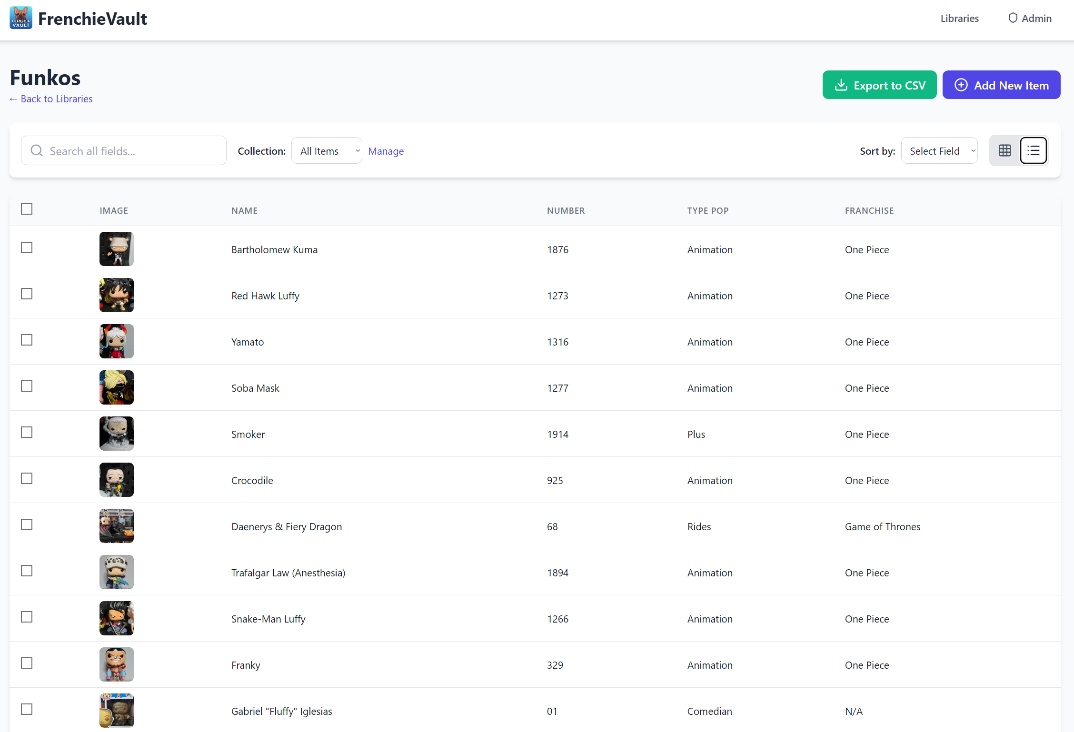Click the name Gabriel "Fluffy" Iglesias
Image resolution: width=1074 pixels, height=732 pixels.
coord(282,712)
